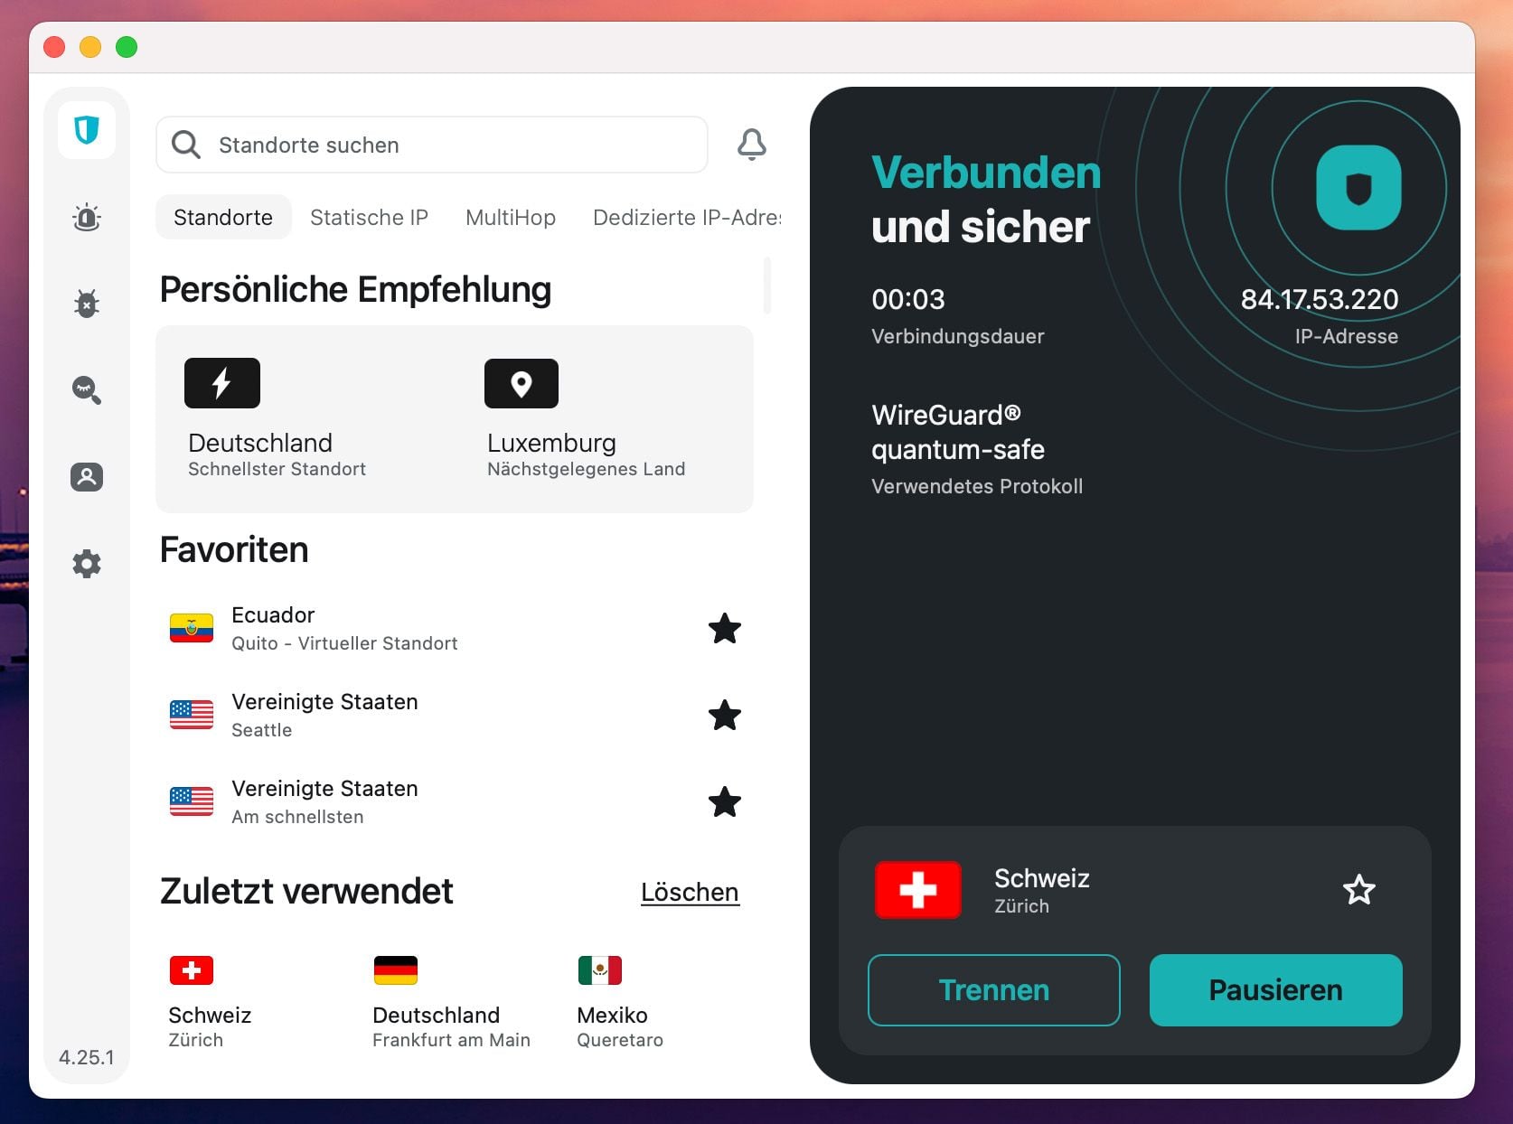
Task: Open the MultiHop tab
Action: click(510, 217)
